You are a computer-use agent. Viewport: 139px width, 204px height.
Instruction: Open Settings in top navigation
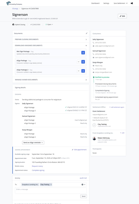tap(106, 3)
